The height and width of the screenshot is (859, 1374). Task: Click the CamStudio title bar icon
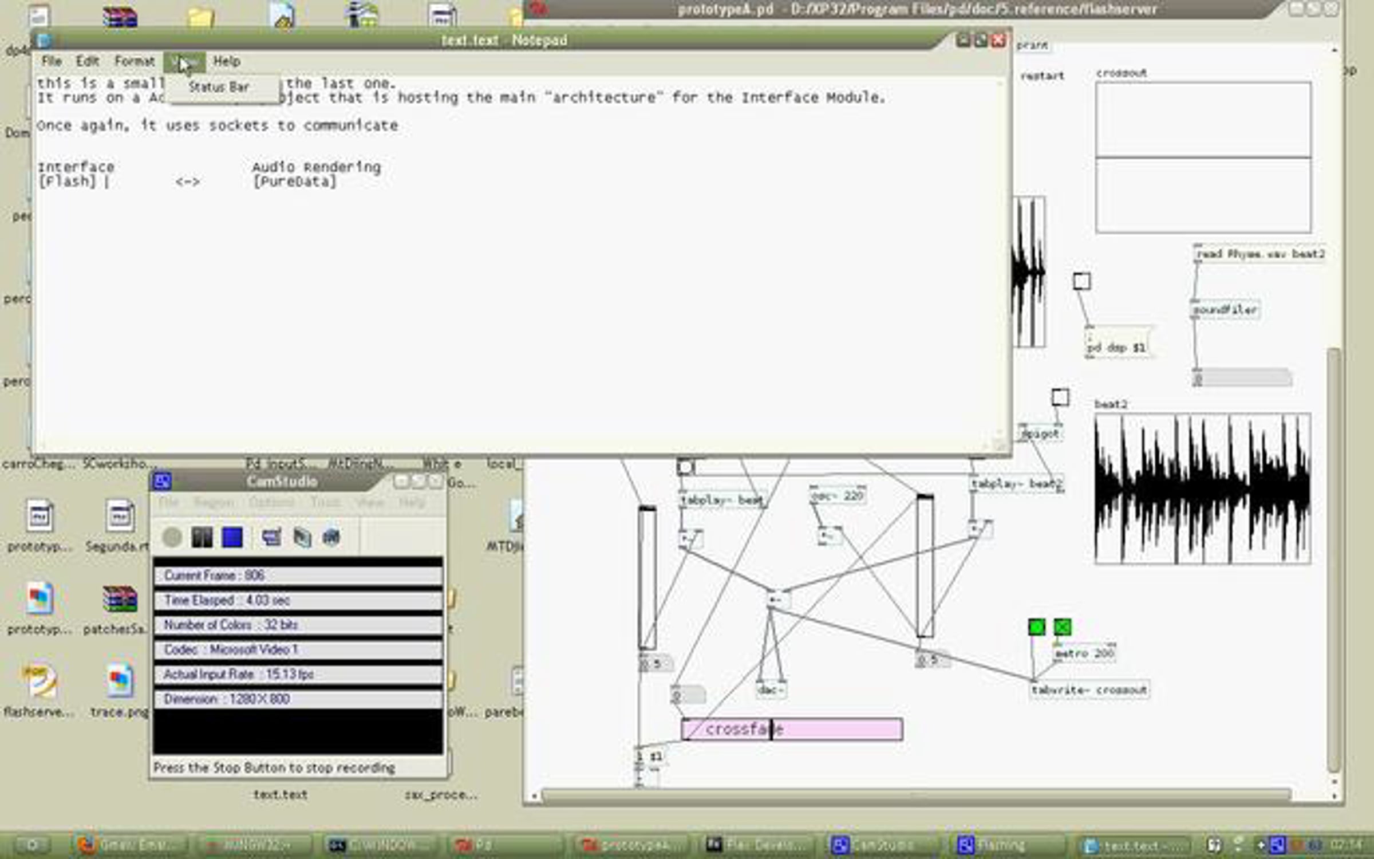point(162,481)
